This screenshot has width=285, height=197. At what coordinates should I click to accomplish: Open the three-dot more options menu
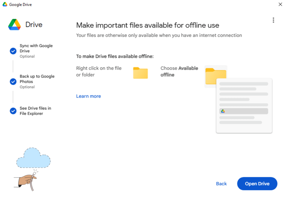tap(273, 20)
